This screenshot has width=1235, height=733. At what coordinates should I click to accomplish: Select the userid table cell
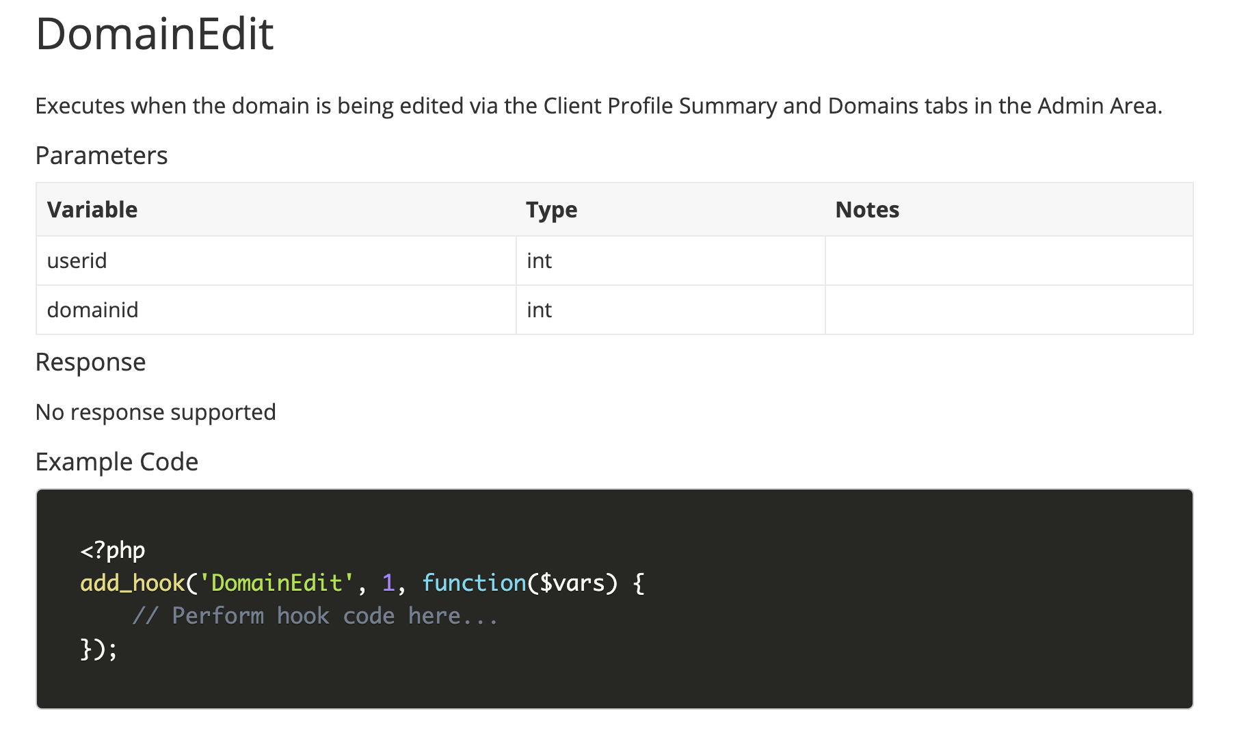click(x=77, y=261)
